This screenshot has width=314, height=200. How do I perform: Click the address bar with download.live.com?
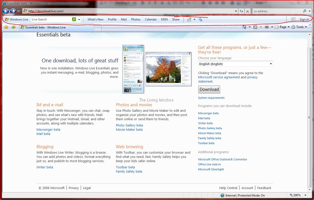pos(128,11)
